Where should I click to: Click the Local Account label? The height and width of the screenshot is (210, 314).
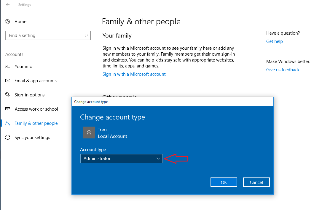coord(112,136)
